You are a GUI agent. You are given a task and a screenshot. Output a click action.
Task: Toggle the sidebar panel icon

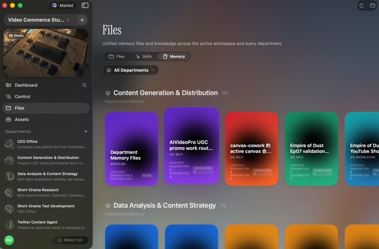pos(85,6)
